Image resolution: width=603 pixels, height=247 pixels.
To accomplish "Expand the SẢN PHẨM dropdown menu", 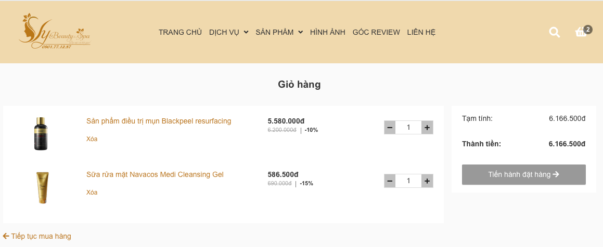I will pyautogui.click(x=279, y=32).
